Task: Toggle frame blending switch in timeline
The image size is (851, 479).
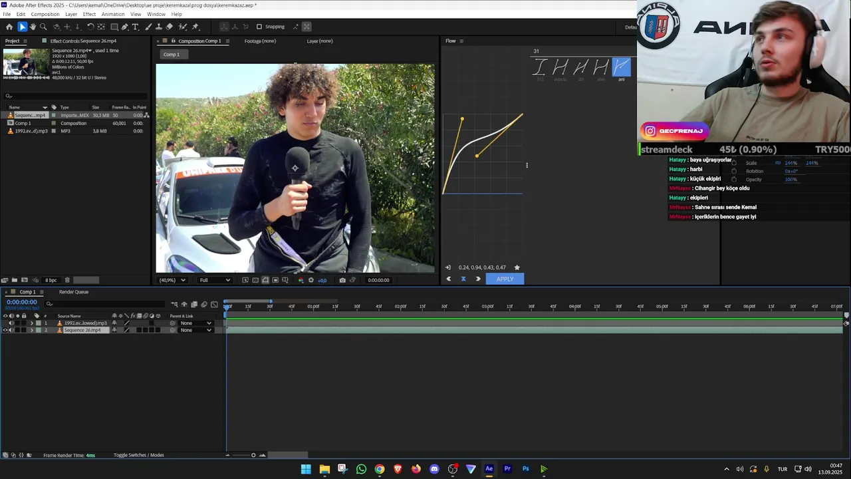Action: pyautogui.click(x=194, y=304)
